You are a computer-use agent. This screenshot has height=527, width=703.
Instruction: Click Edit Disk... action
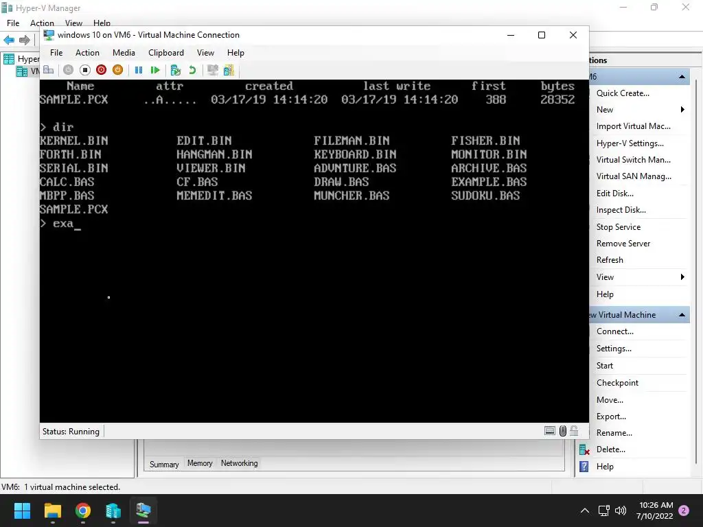(x=614, y=194)
